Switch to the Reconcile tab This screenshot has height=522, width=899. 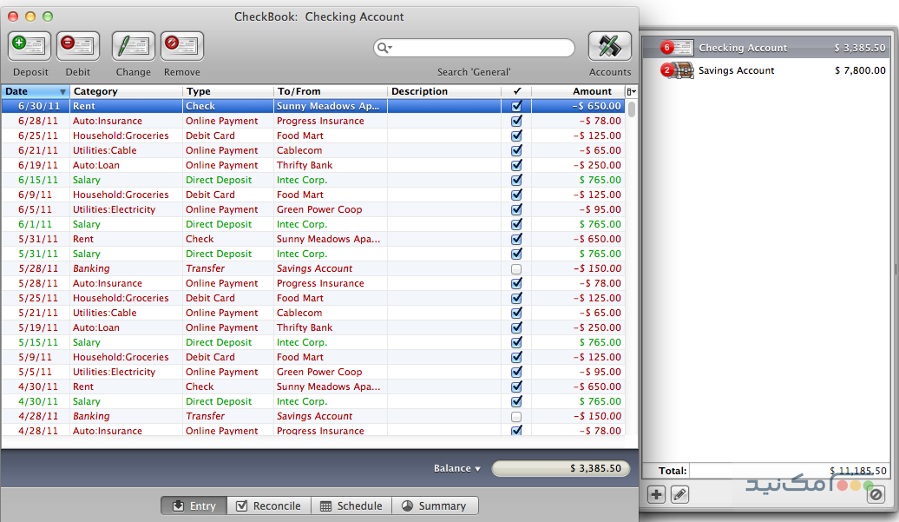[x=268, y=505]
